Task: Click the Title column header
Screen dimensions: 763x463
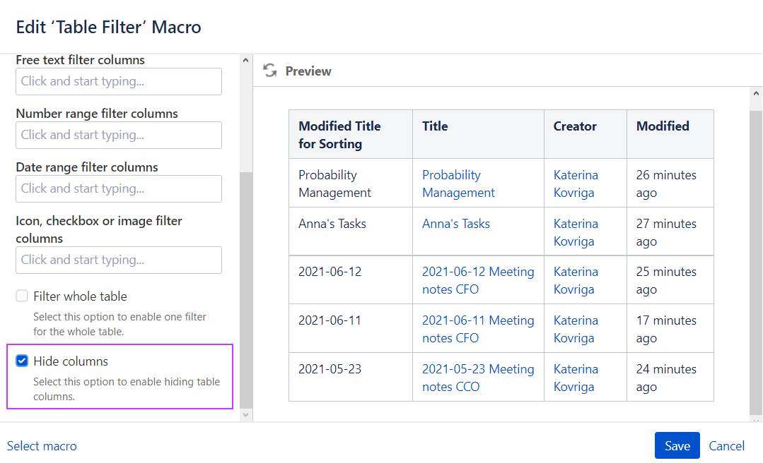Action: (x=435, y=126)
